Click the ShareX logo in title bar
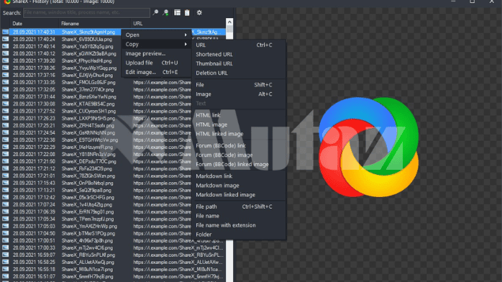The image size is (502, 282). click(x=7, y=1)
